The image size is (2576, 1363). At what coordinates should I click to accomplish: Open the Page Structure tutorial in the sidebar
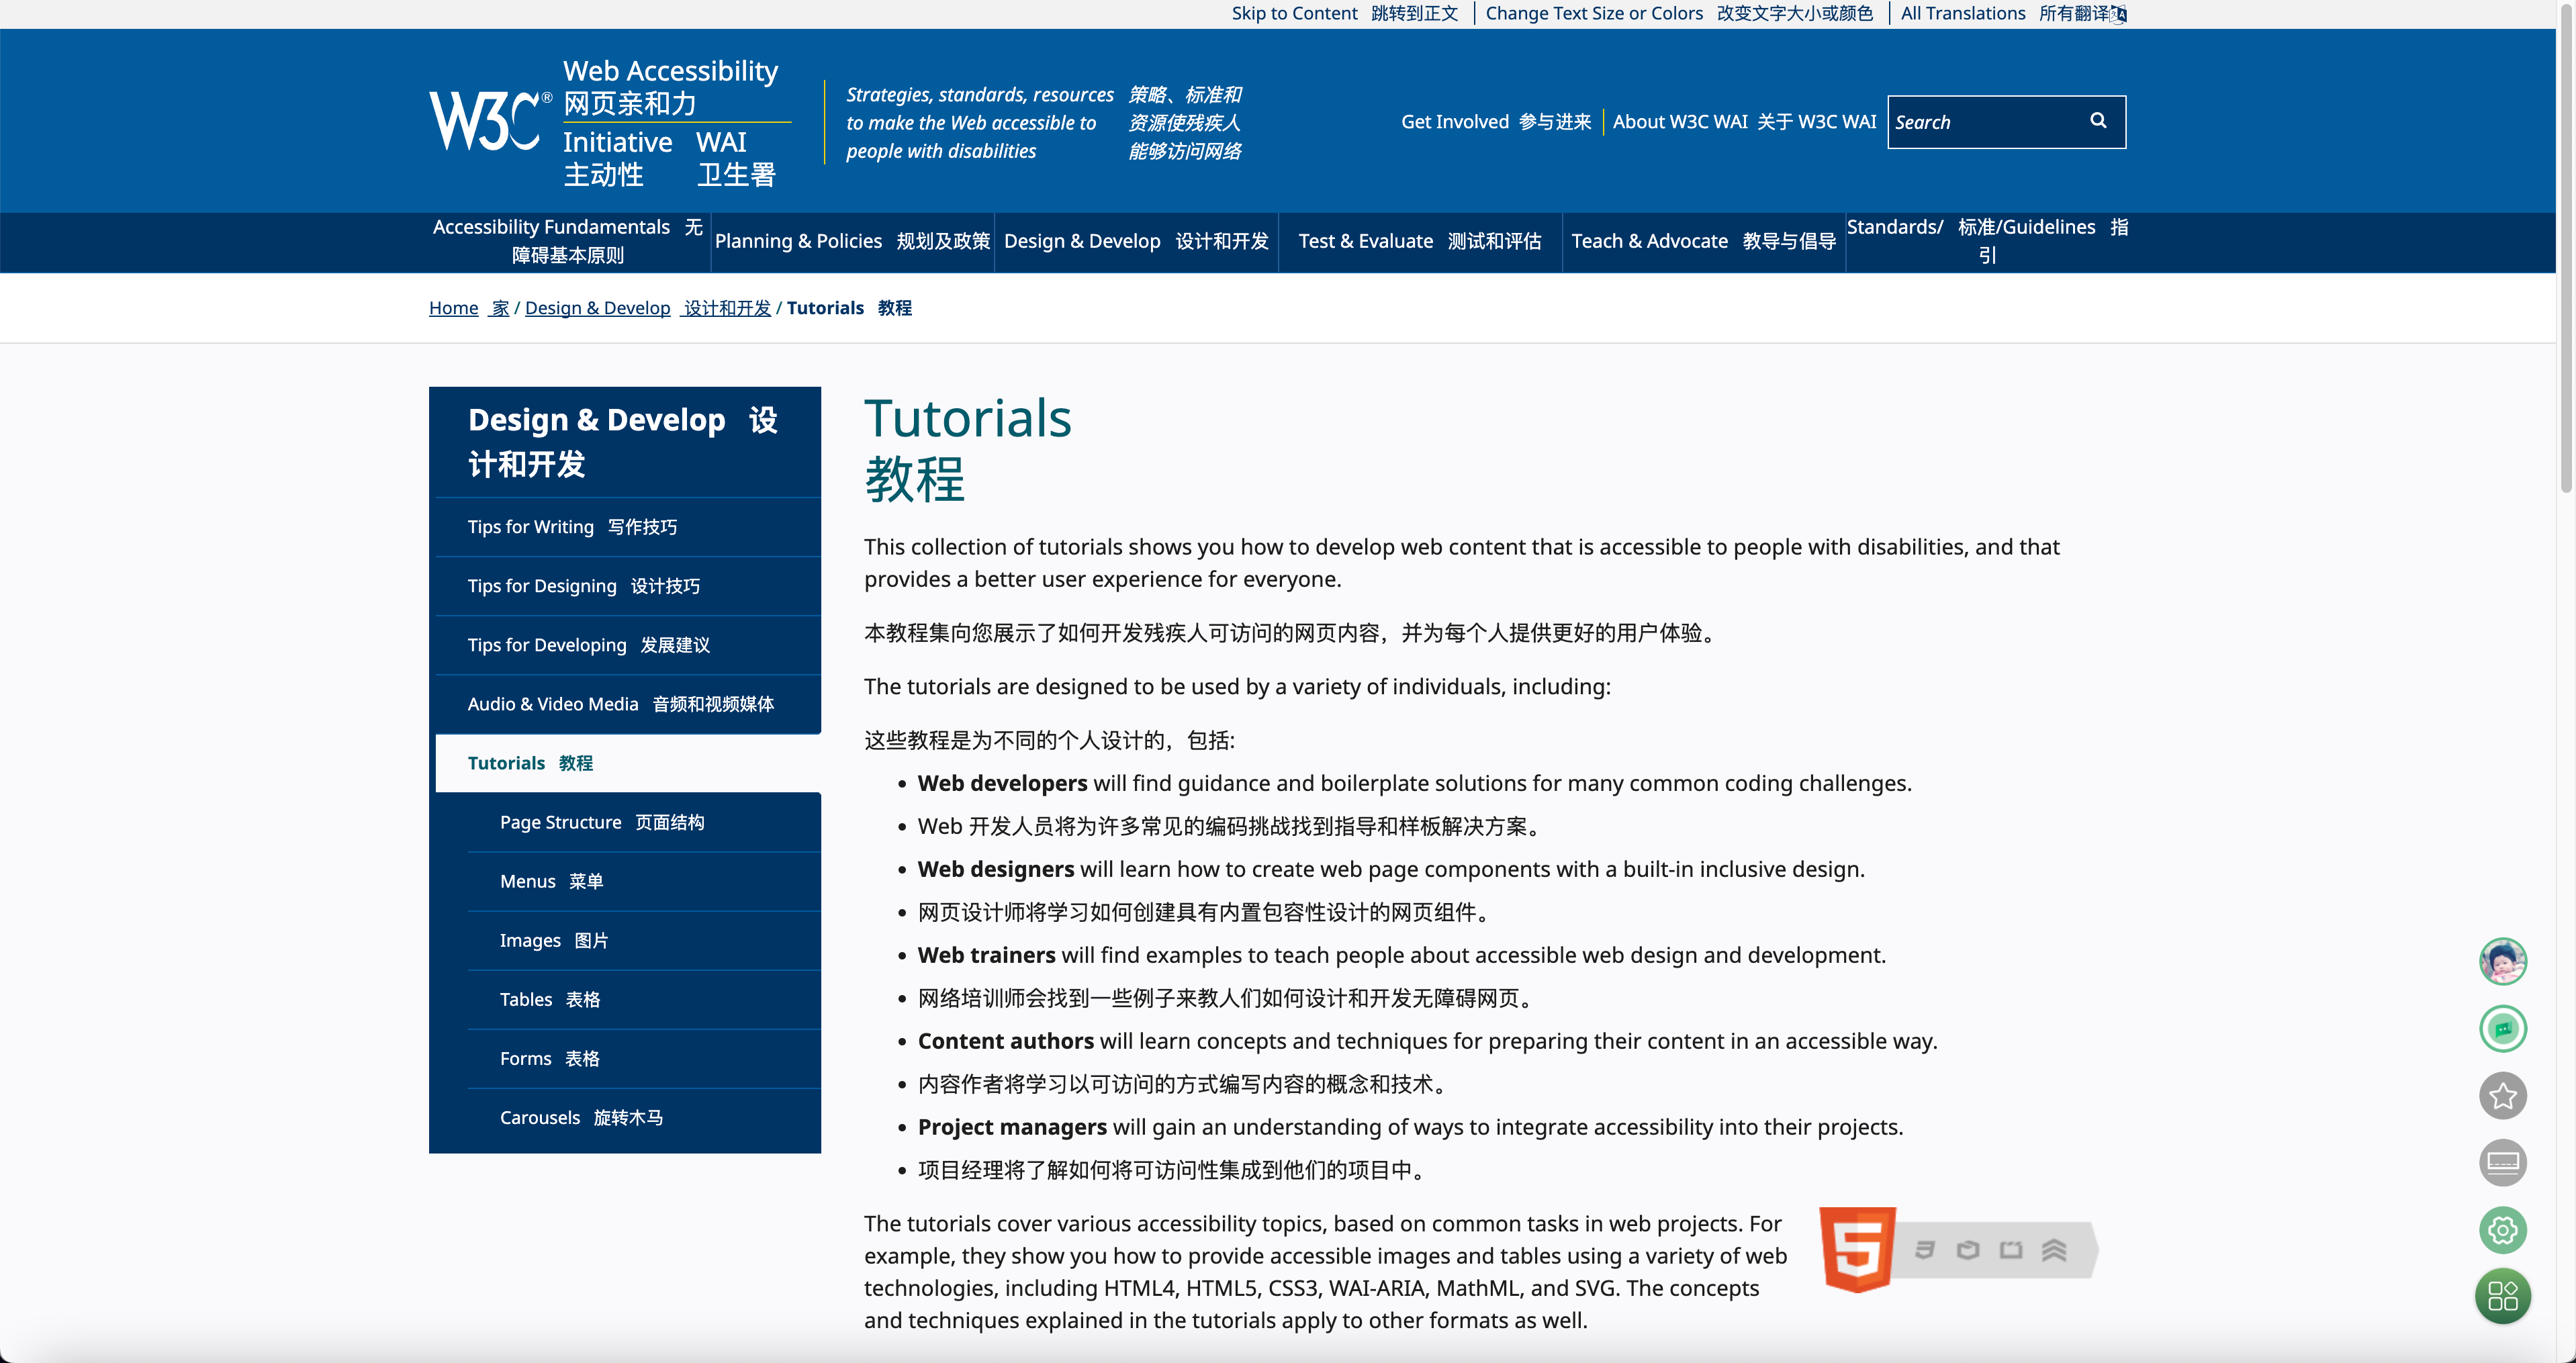[x=644, y=822]
